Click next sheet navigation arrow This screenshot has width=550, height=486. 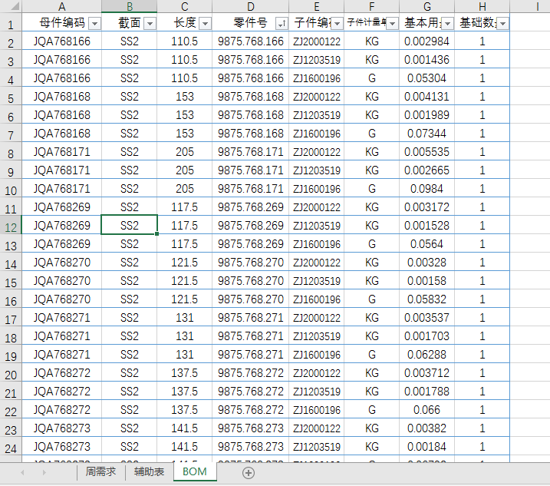(44, 473)
